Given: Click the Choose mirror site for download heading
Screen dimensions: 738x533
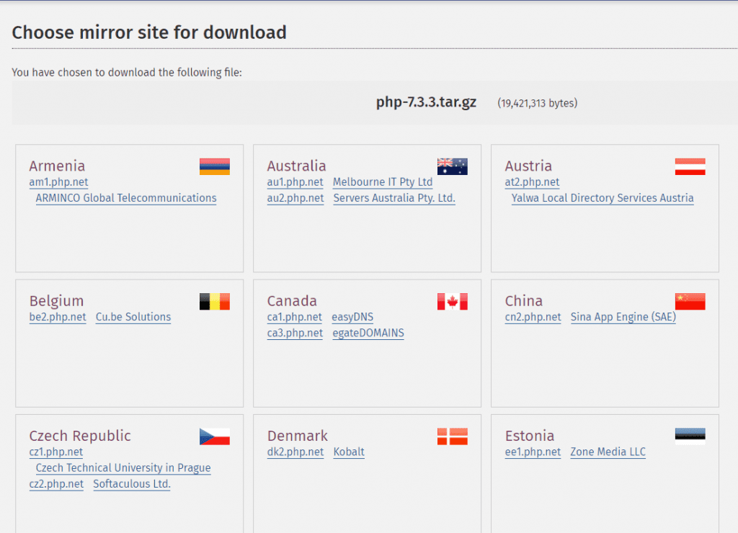Looking at the screenshot, I should pos(149,32).
